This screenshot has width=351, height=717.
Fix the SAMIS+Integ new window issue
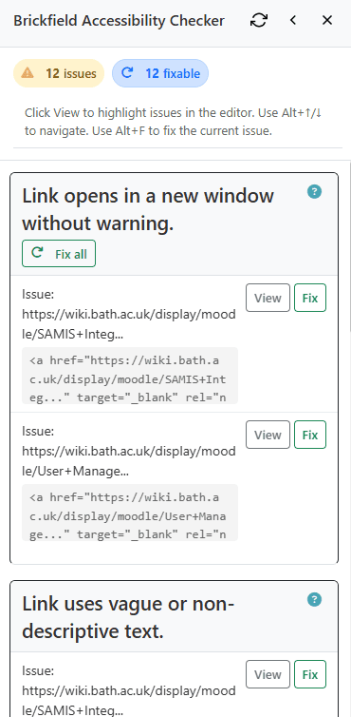click(310, 298)
